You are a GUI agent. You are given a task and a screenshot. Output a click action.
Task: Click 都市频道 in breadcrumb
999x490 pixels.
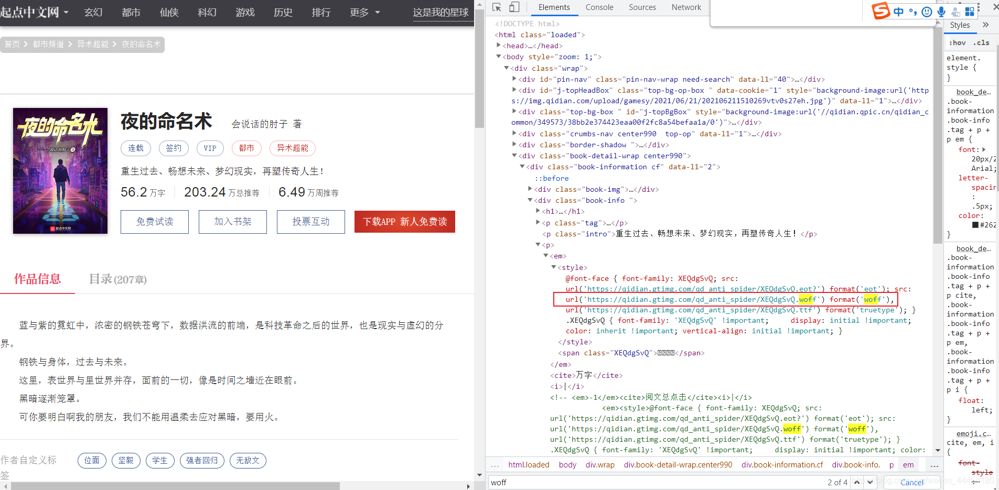(48, 45)
